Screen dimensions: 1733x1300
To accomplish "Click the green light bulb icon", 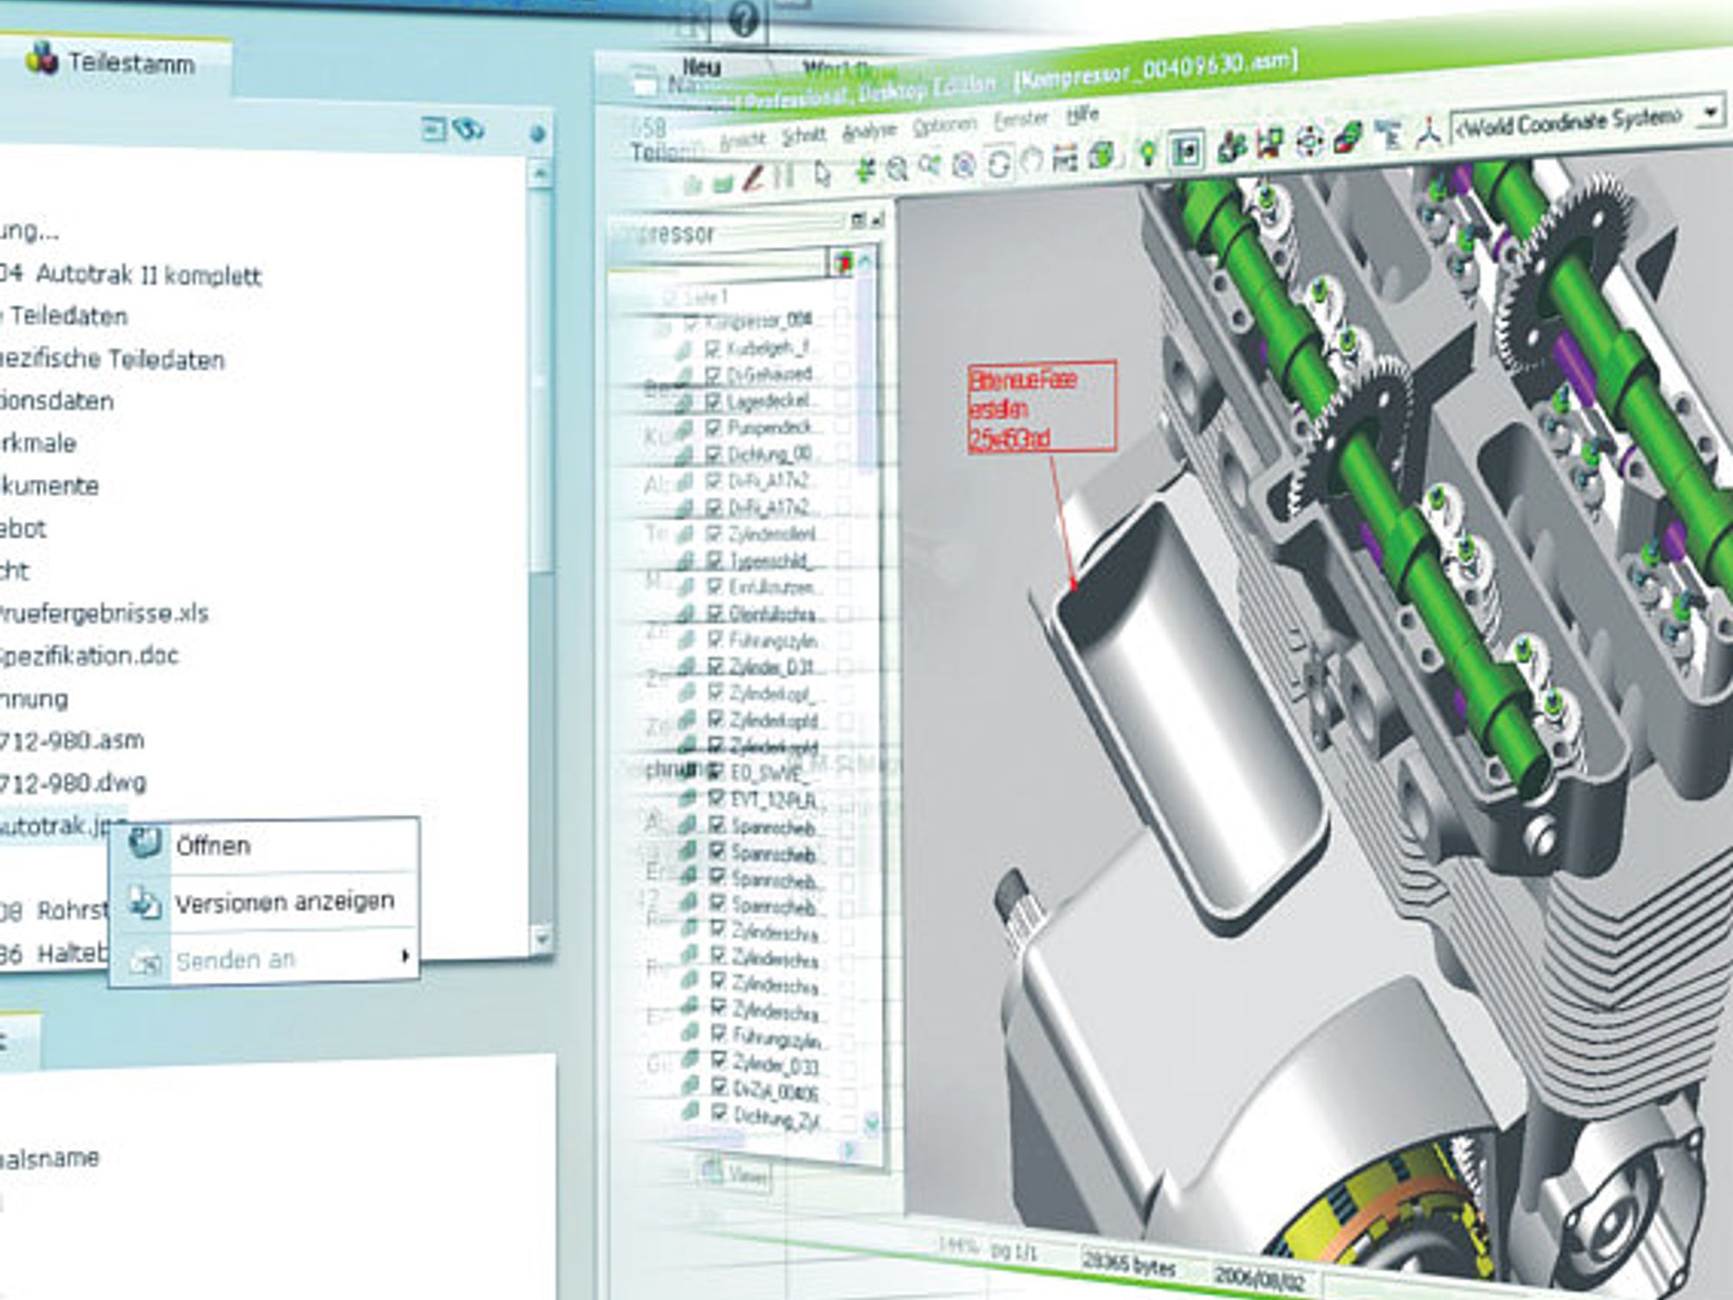I will pos(1147,153).
